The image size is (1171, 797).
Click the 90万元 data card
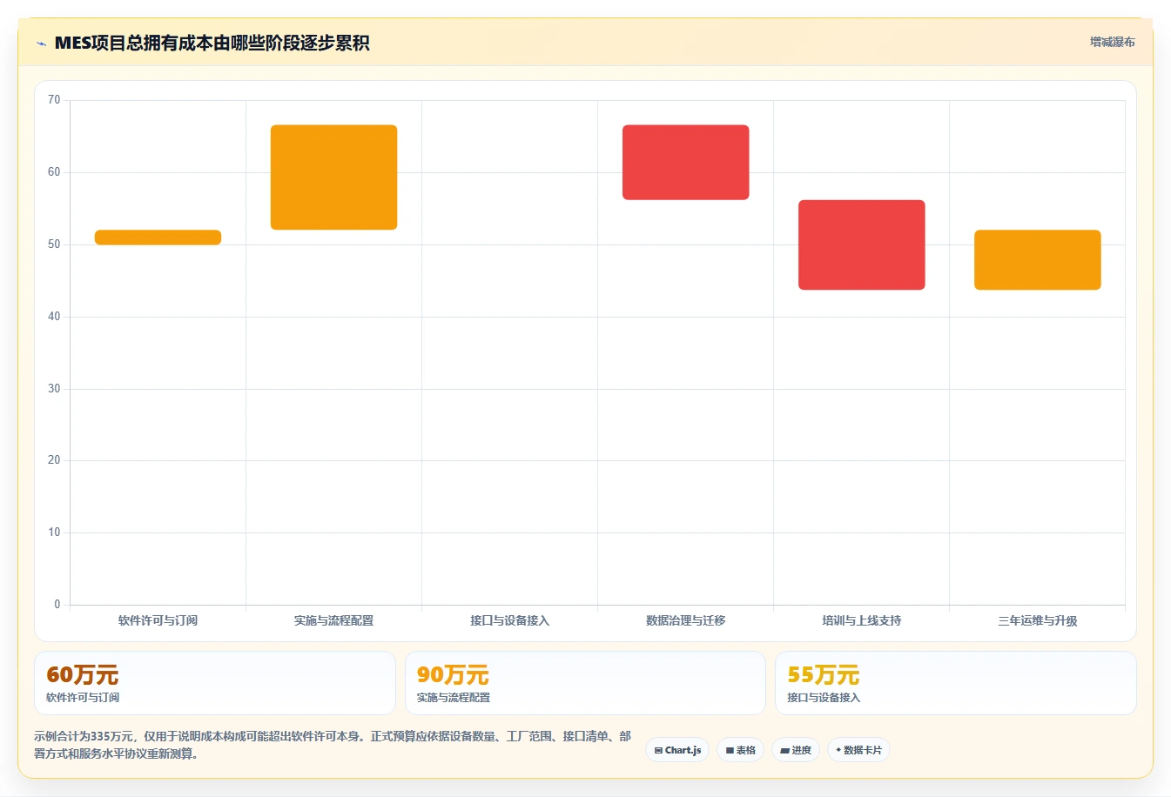point(585,683)
